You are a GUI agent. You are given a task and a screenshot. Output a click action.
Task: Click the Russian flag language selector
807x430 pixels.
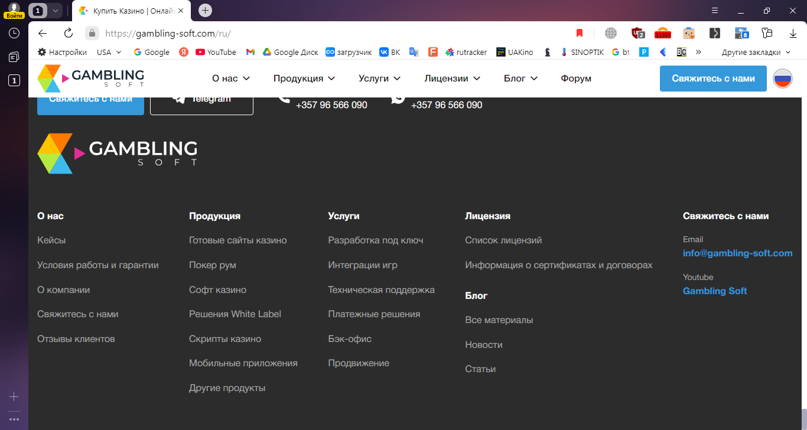coord(783,79)
